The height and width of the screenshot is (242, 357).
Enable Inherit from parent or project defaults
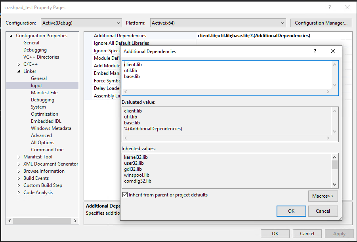126,194
